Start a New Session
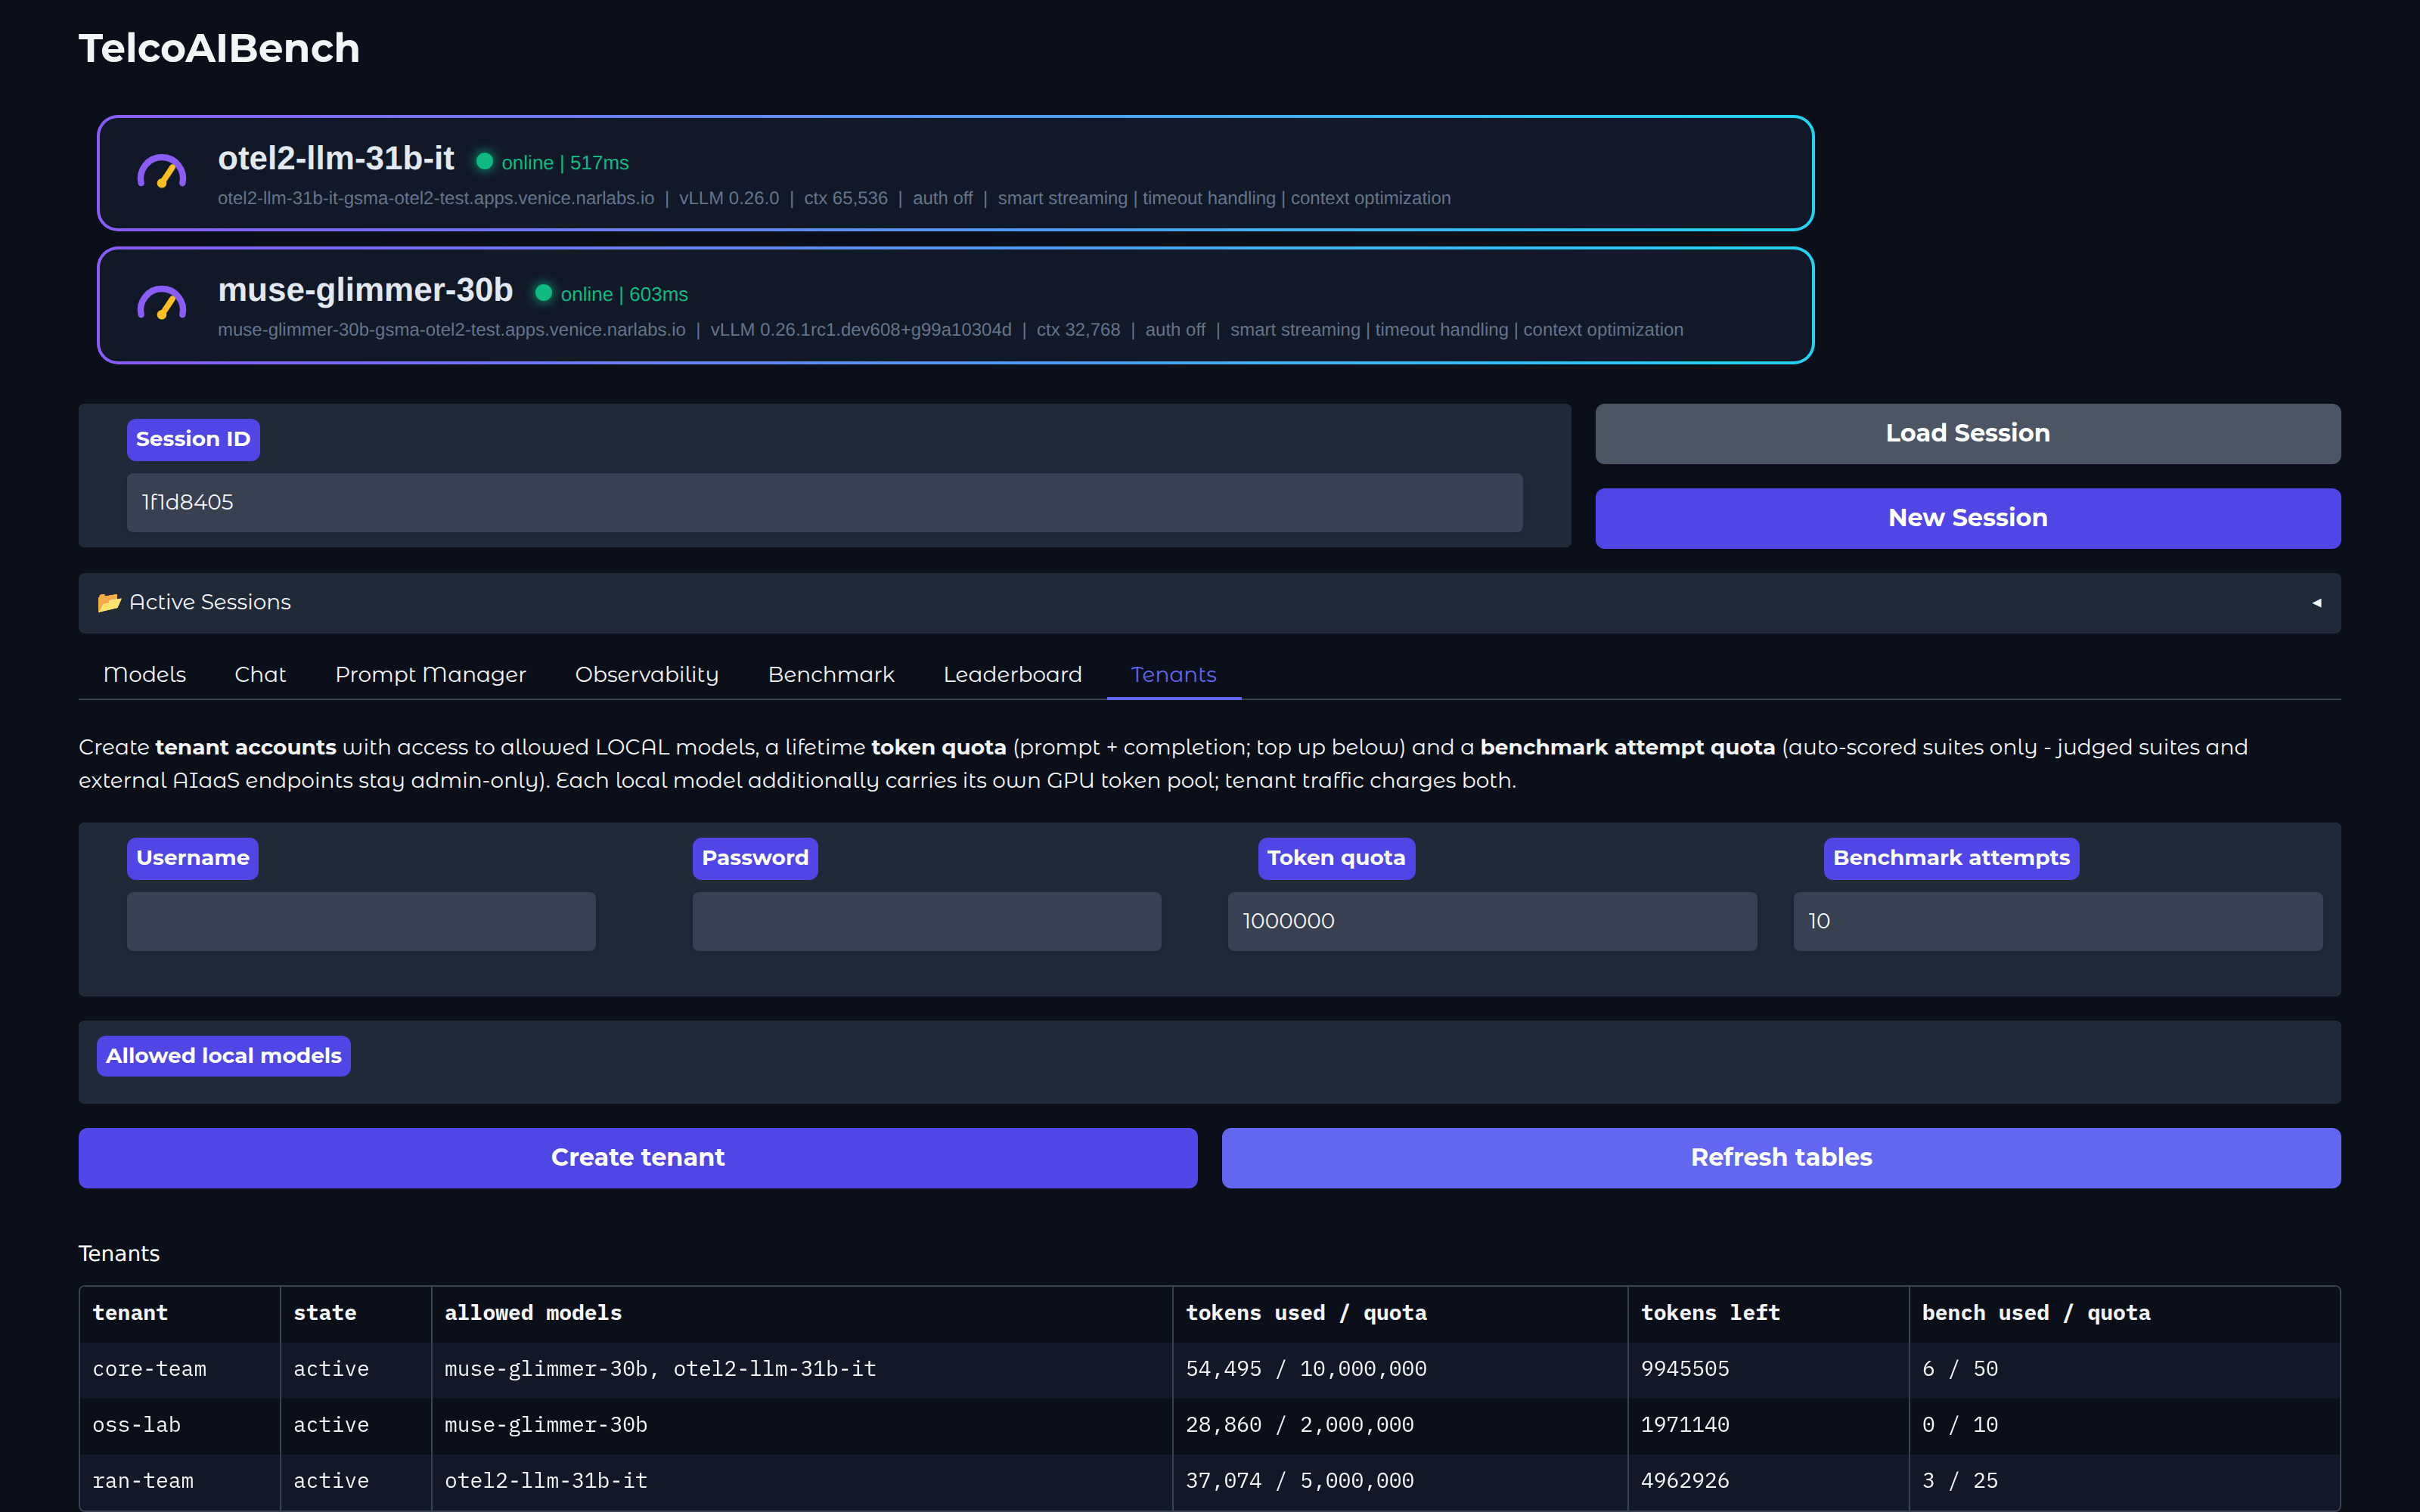Image resolution: width=2420 pixels, height=1512 pixels. pyautogui.click(x=1967, y=518)
